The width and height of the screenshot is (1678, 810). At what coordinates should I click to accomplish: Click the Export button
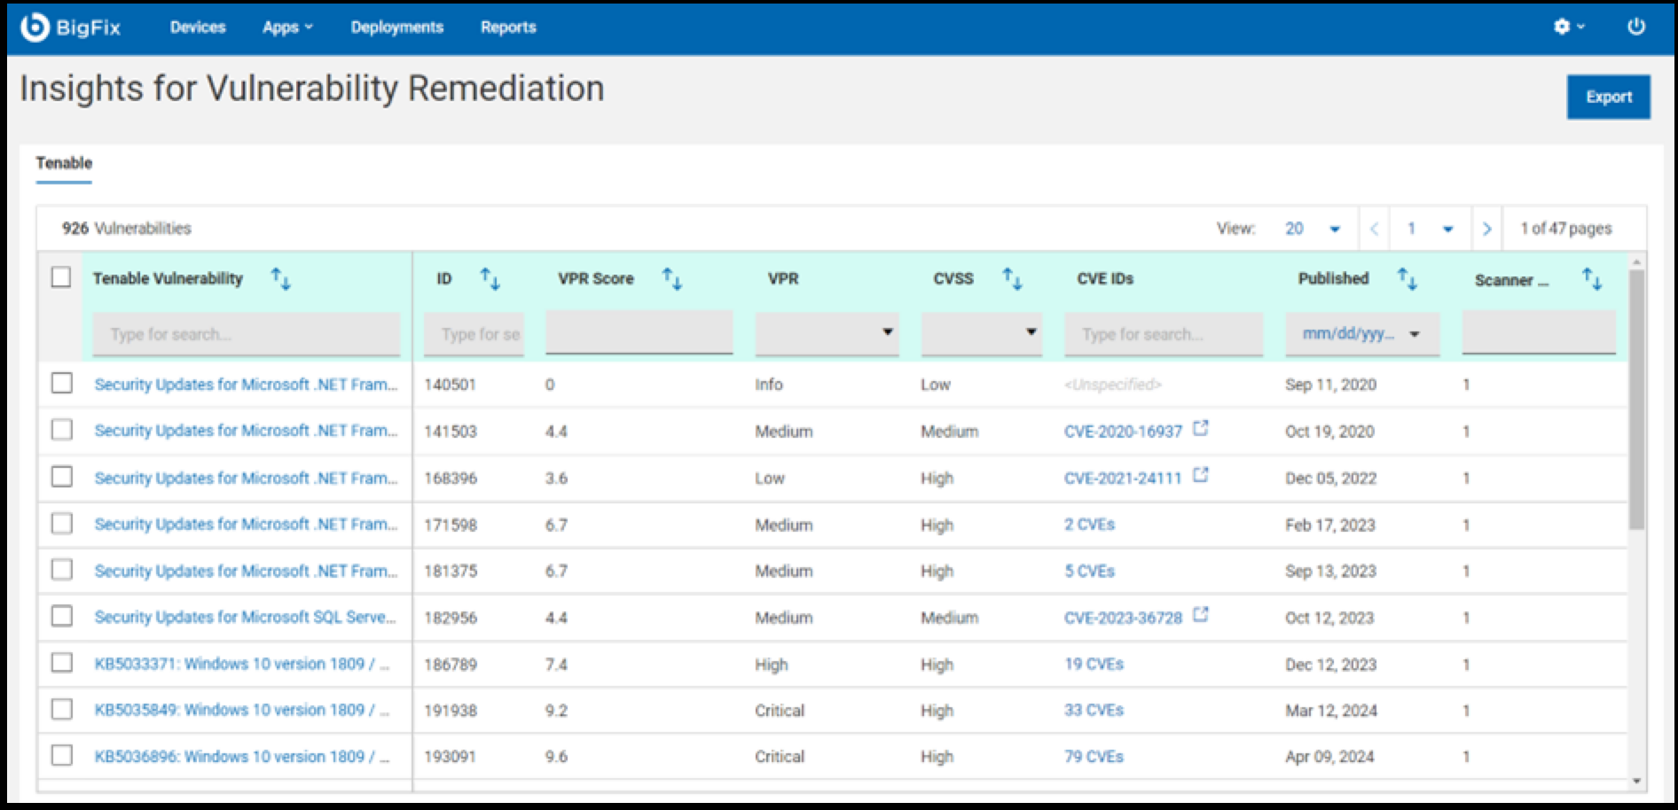click(x=1608, y=97)
